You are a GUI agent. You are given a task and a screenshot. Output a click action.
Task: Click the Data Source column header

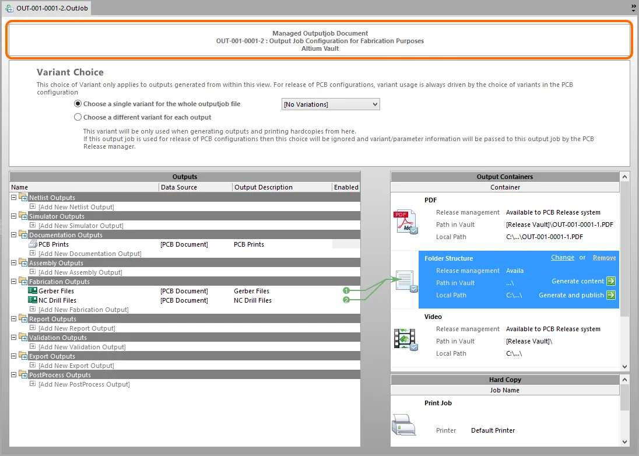click(195, 187)
